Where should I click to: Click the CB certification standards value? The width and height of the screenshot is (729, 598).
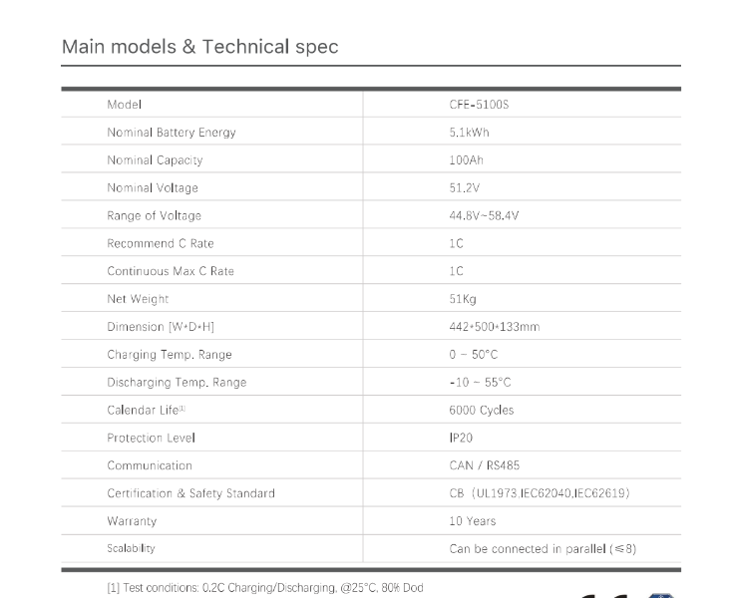539,493
